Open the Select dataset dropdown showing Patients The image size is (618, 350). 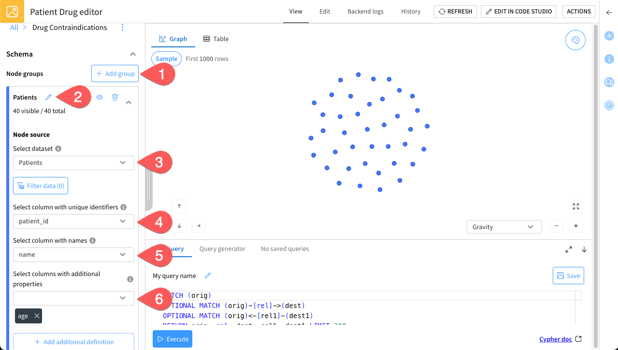click(73, 163)
